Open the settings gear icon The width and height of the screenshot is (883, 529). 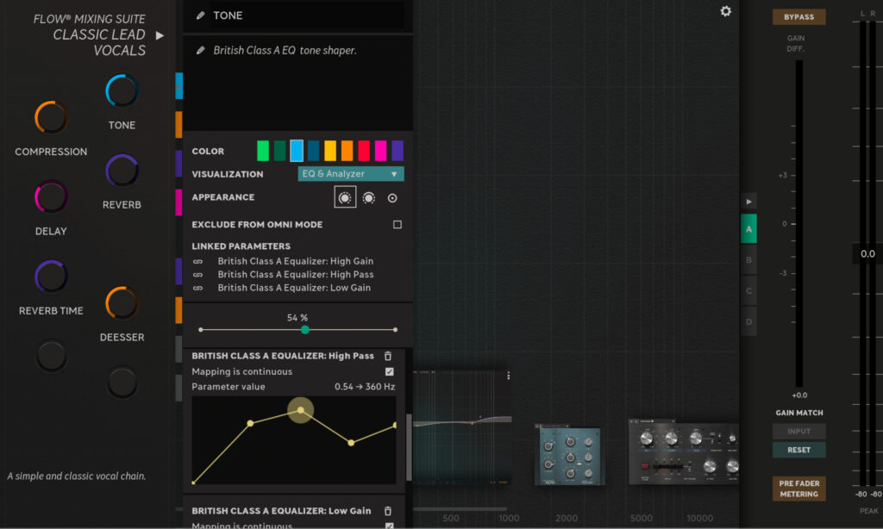coord(726,11)
